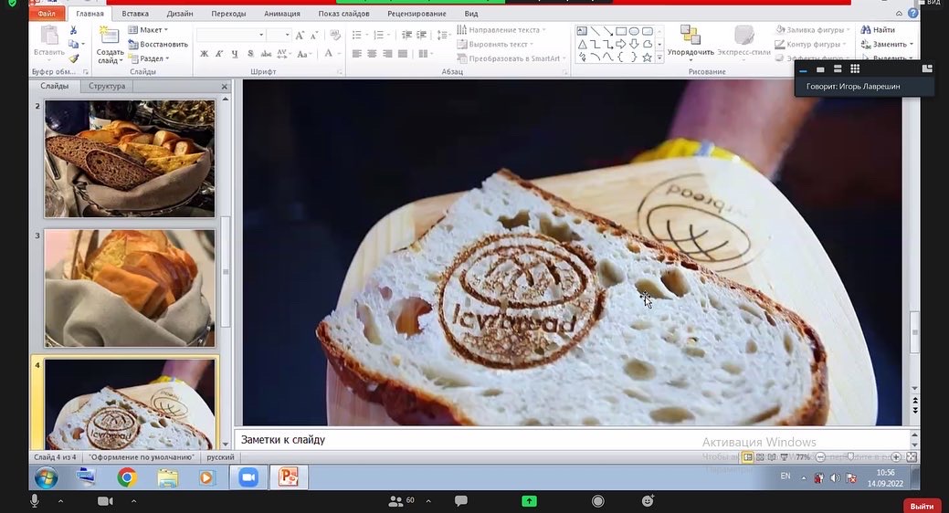The height and width of the screenshot is (513, 949).
Task: Switch to the Анимация ribbon tab
Action: point(282,14)
